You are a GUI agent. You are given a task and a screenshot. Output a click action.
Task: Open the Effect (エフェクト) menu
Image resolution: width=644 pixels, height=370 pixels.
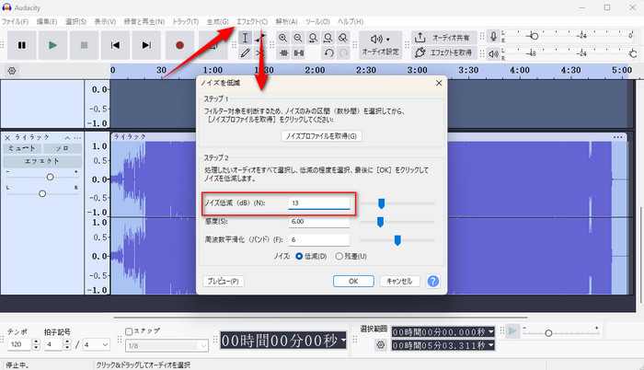coord(252,22)
